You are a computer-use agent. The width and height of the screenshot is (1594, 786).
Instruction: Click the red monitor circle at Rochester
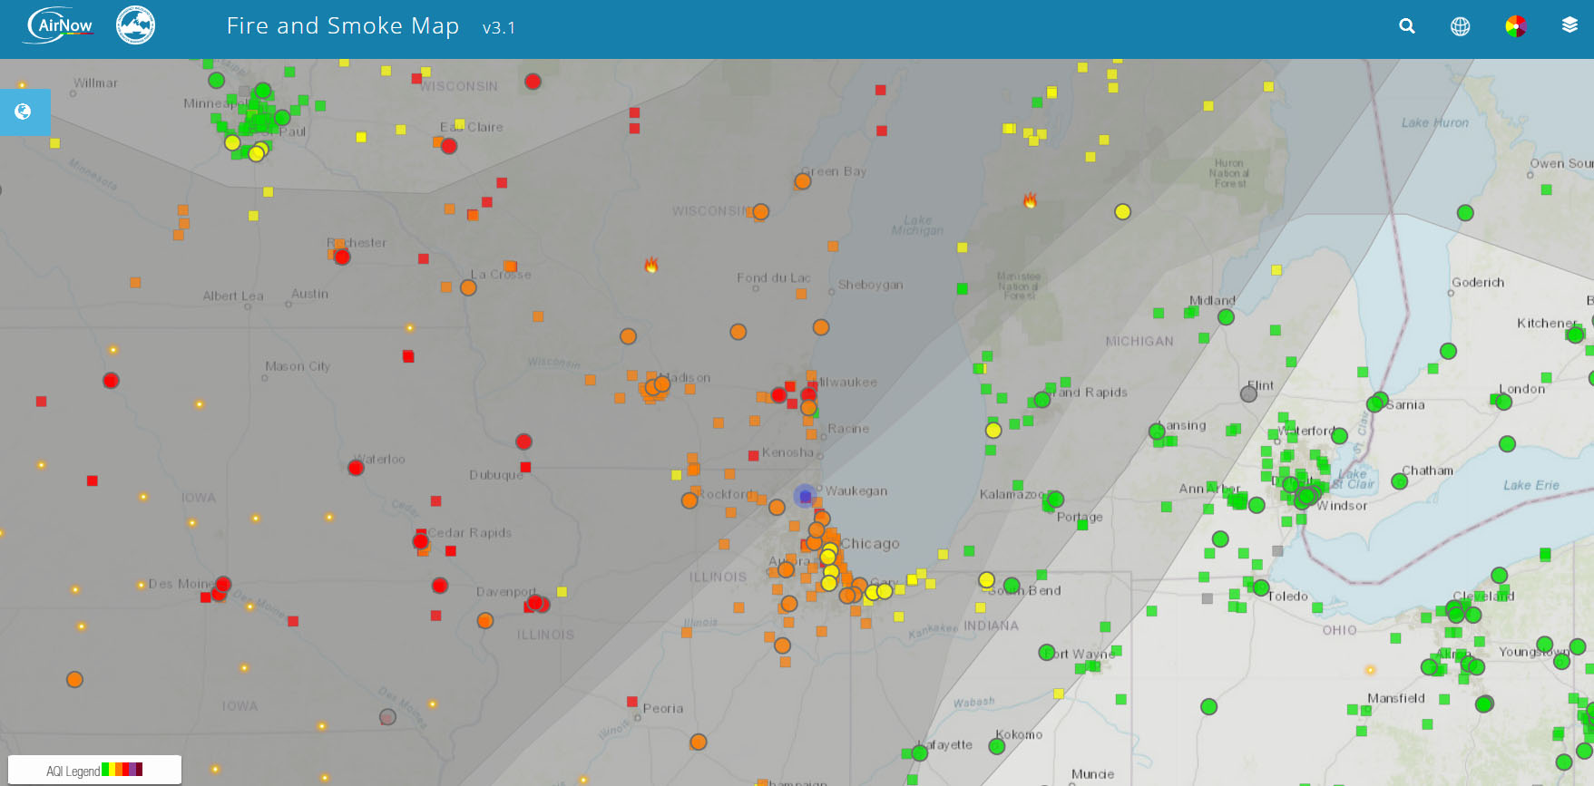342,257
